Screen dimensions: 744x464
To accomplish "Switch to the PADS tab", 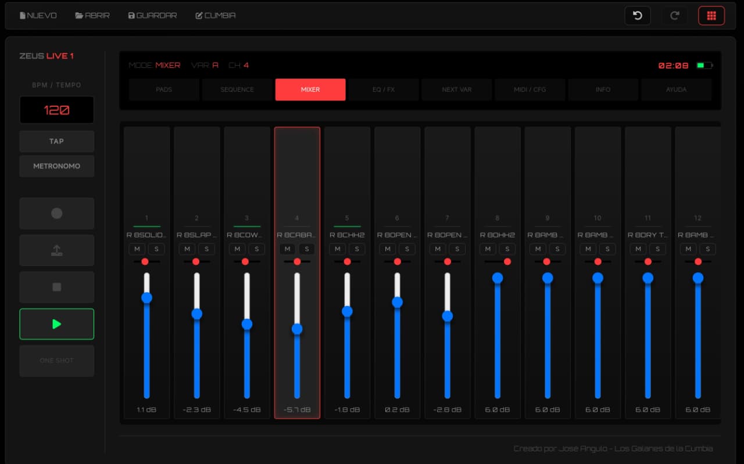I will (x=164, y=90).
